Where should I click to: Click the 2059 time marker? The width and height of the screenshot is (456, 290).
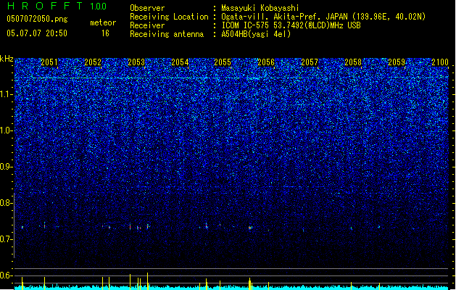coord(397,62)
